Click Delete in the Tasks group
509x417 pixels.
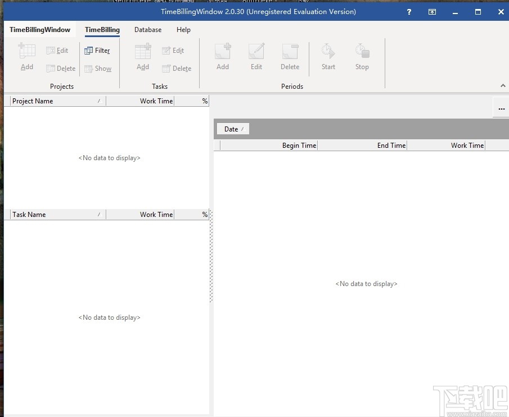[177, 69]
